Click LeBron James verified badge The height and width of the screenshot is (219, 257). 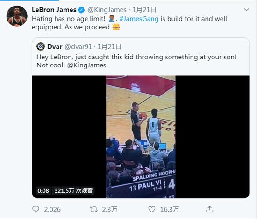click(x=81, y=10)
